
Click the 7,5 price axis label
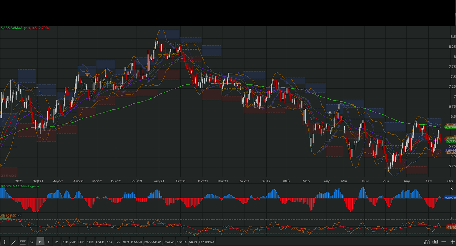tap(453, 77)
